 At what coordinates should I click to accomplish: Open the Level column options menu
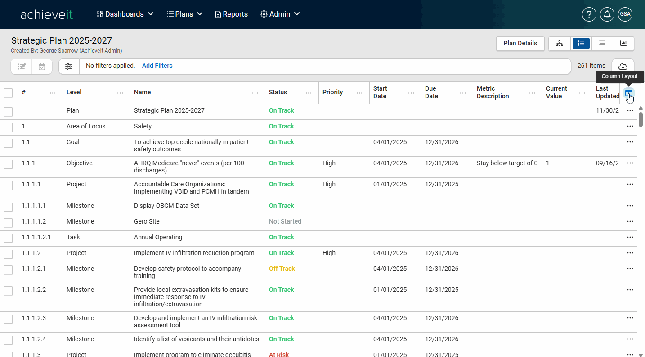click(x=120, y=93)
